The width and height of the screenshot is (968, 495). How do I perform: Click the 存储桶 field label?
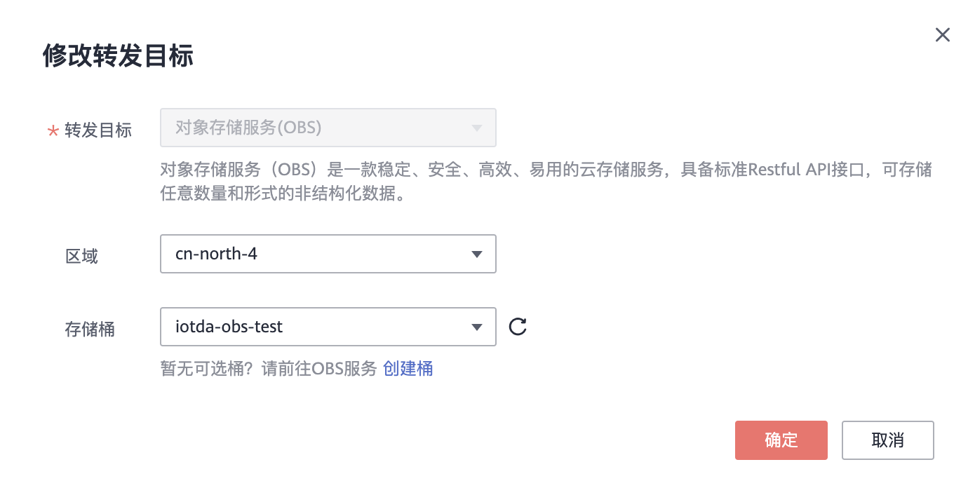90,330
